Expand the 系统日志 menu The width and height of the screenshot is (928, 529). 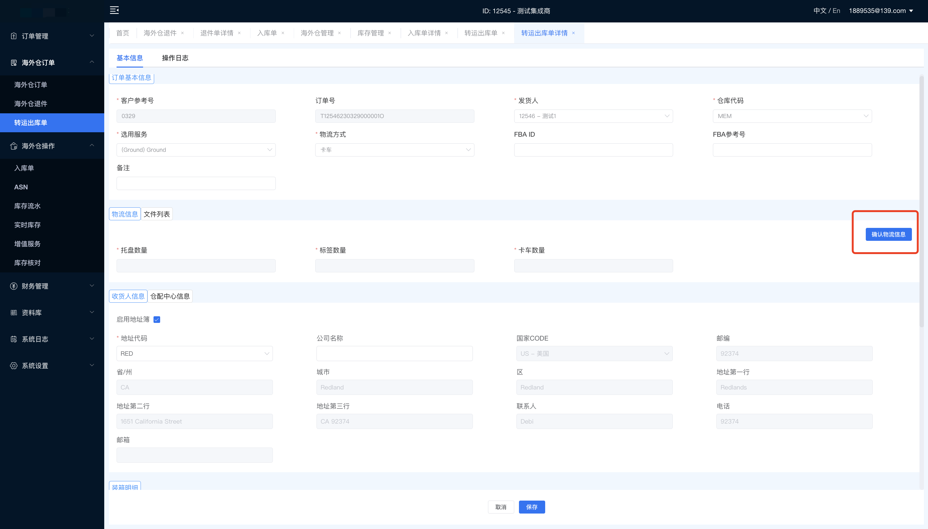(x=92, y=339)
